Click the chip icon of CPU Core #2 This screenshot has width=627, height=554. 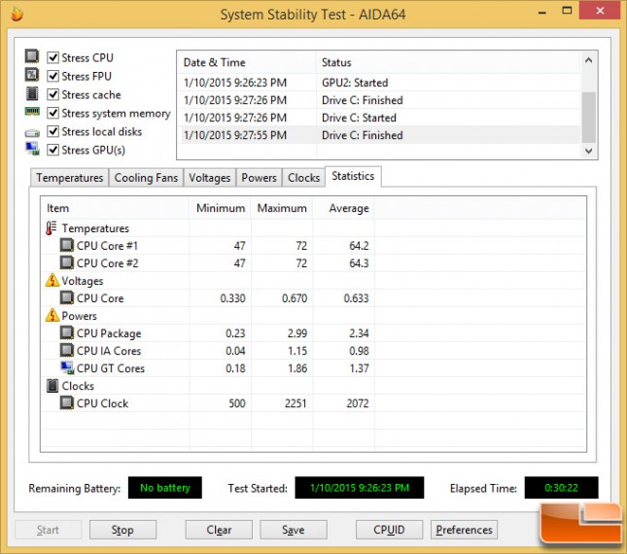click(x=67, y=263)
